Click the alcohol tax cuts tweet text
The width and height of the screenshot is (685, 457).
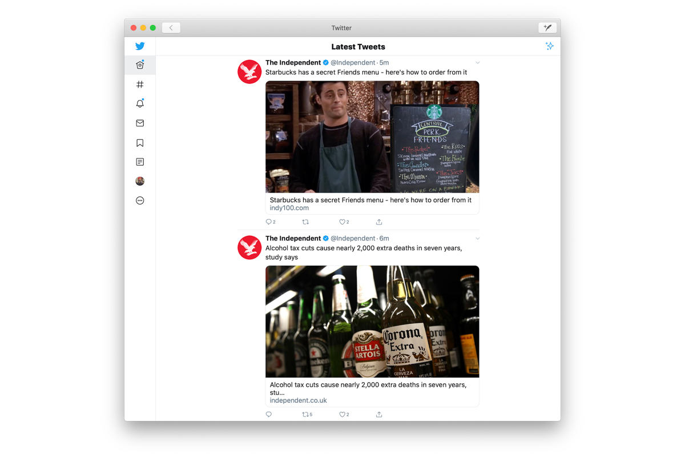tap(364, 252)
